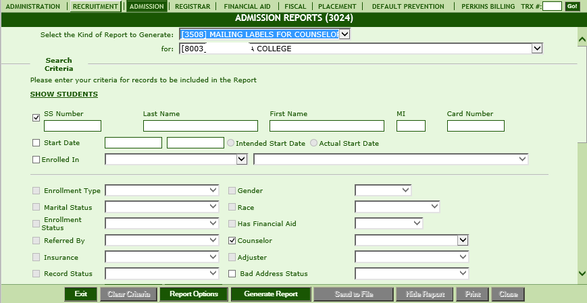Open the Record Status dropdown

tap(161, 273)
